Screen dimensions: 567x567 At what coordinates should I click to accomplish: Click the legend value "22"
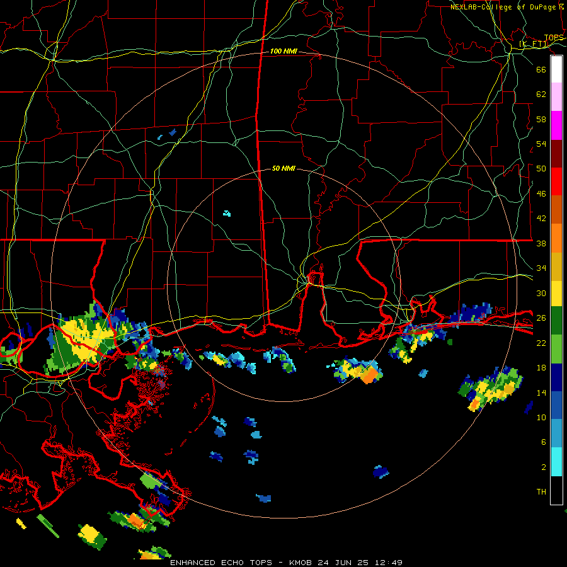[x=541, y=343]
